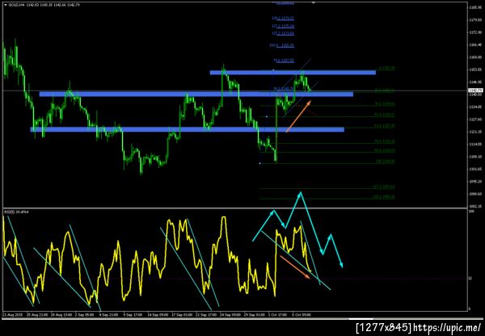
Task: Click the 1121.15 price scale value
Action: tap(476, 132)
